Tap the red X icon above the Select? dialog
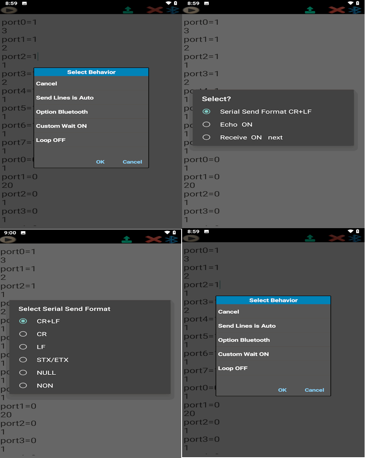365x458 pixels. coord(337,10)
